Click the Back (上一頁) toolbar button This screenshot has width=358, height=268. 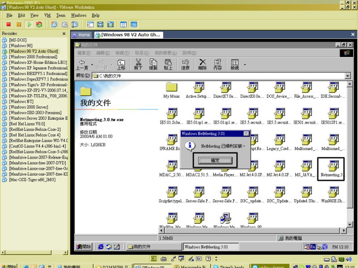point(82,64)
